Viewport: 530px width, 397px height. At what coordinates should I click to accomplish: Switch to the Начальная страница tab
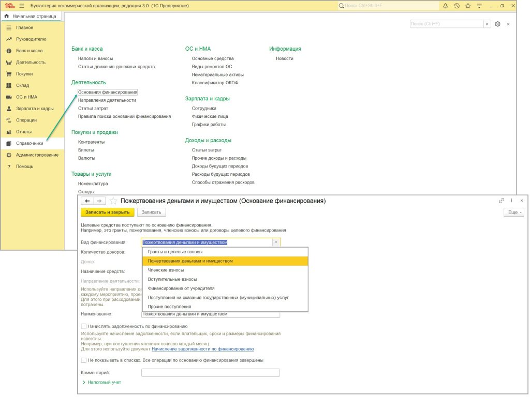pyautogui.click(x=30, y=16)
